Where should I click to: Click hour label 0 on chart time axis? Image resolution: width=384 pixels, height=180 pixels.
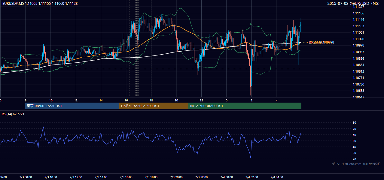227,100
